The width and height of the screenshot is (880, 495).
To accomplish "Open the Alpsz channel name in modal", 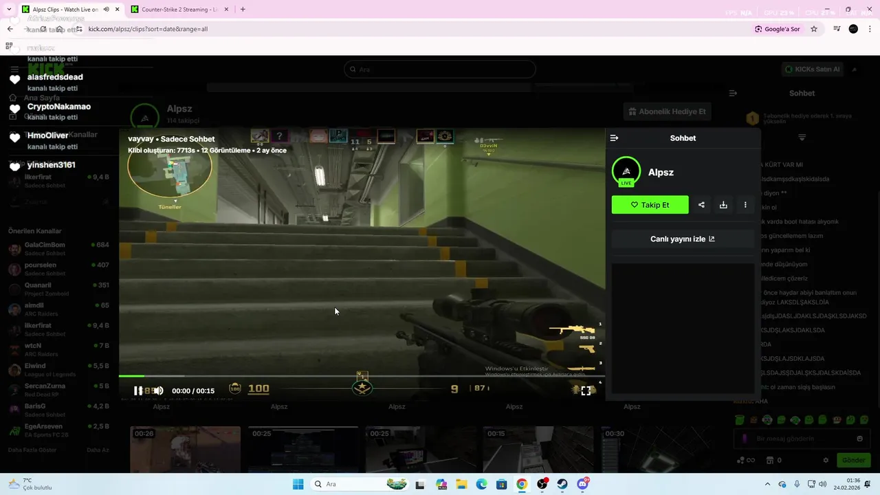I will click(x=661, y=173).
